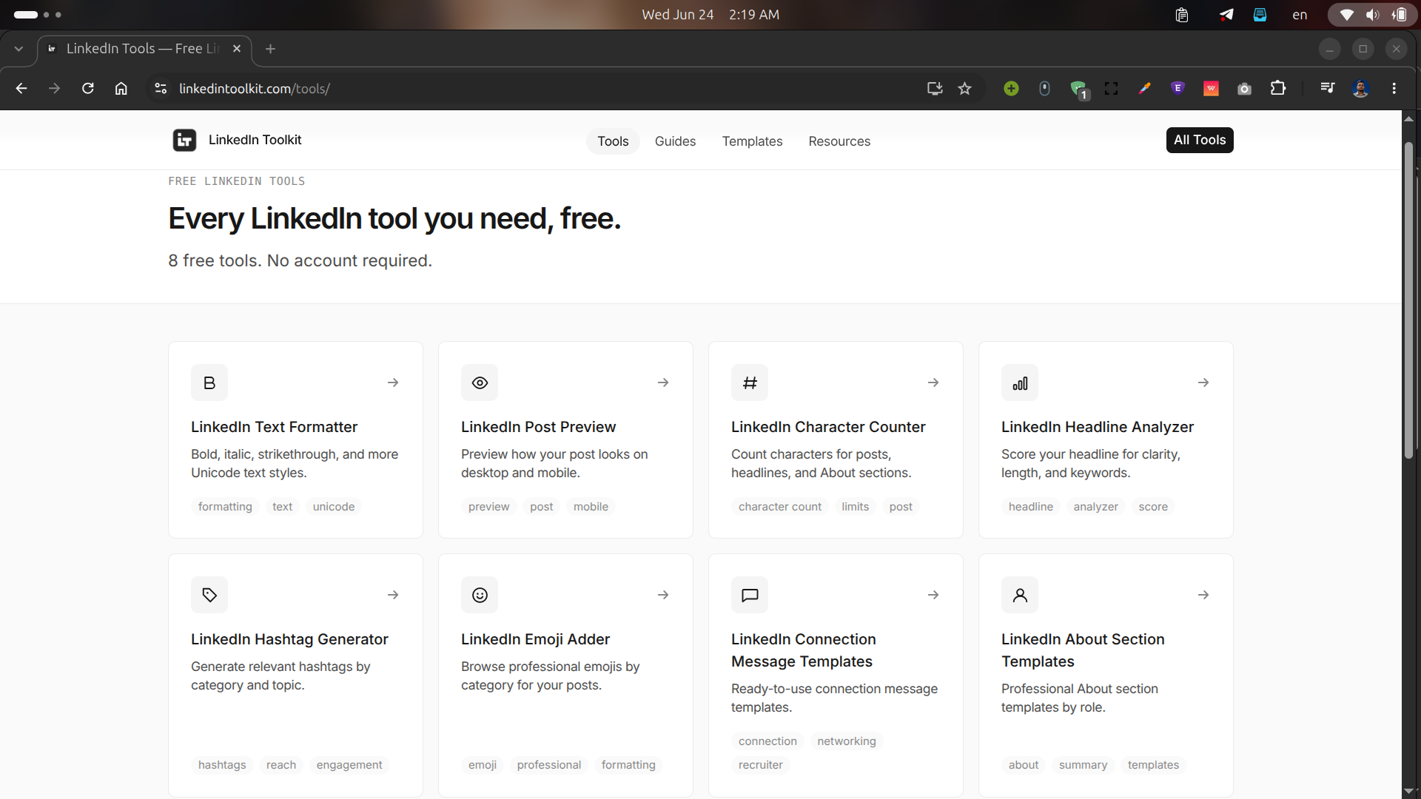Viewport: 1421px width, 799px height.
Task: Click the hash icon on Character Counter card
Action: tap(750, 382)
